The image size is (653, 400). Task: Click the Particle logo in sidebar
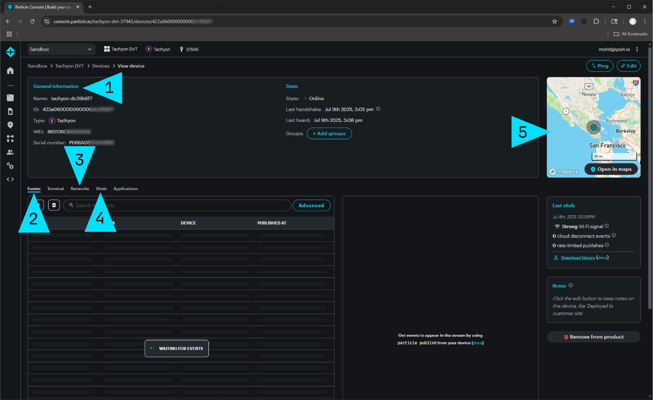(10, 52)
